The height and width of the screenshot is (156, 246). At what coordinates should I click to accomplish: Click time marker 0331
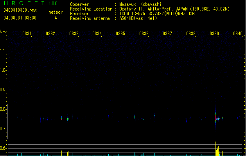pyautogui.click(x=27, y=34)
